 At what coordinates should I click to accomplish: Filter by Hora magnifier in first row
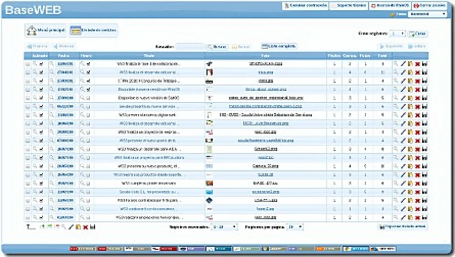82,64
